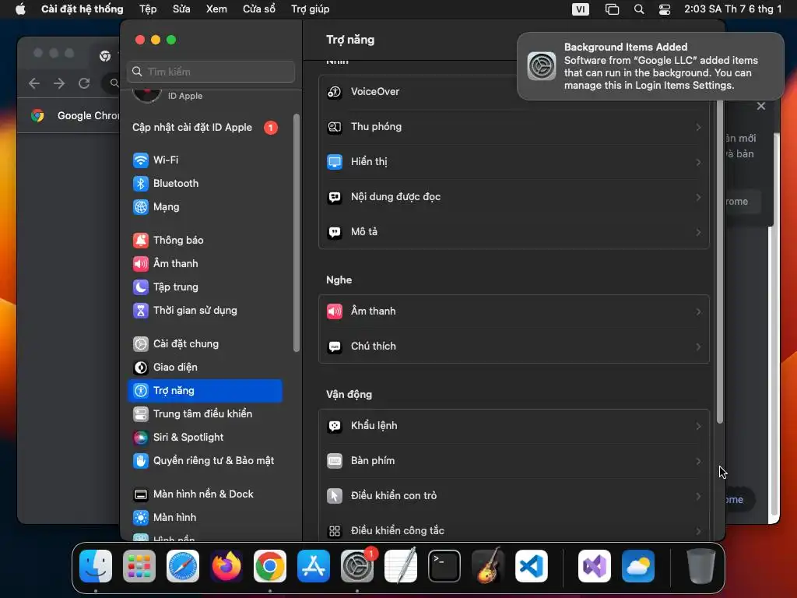Screen dimensions: 797x598
Task: Open the Cửa sổ menu
Action: pyautogui.click(x=259, y=9)
